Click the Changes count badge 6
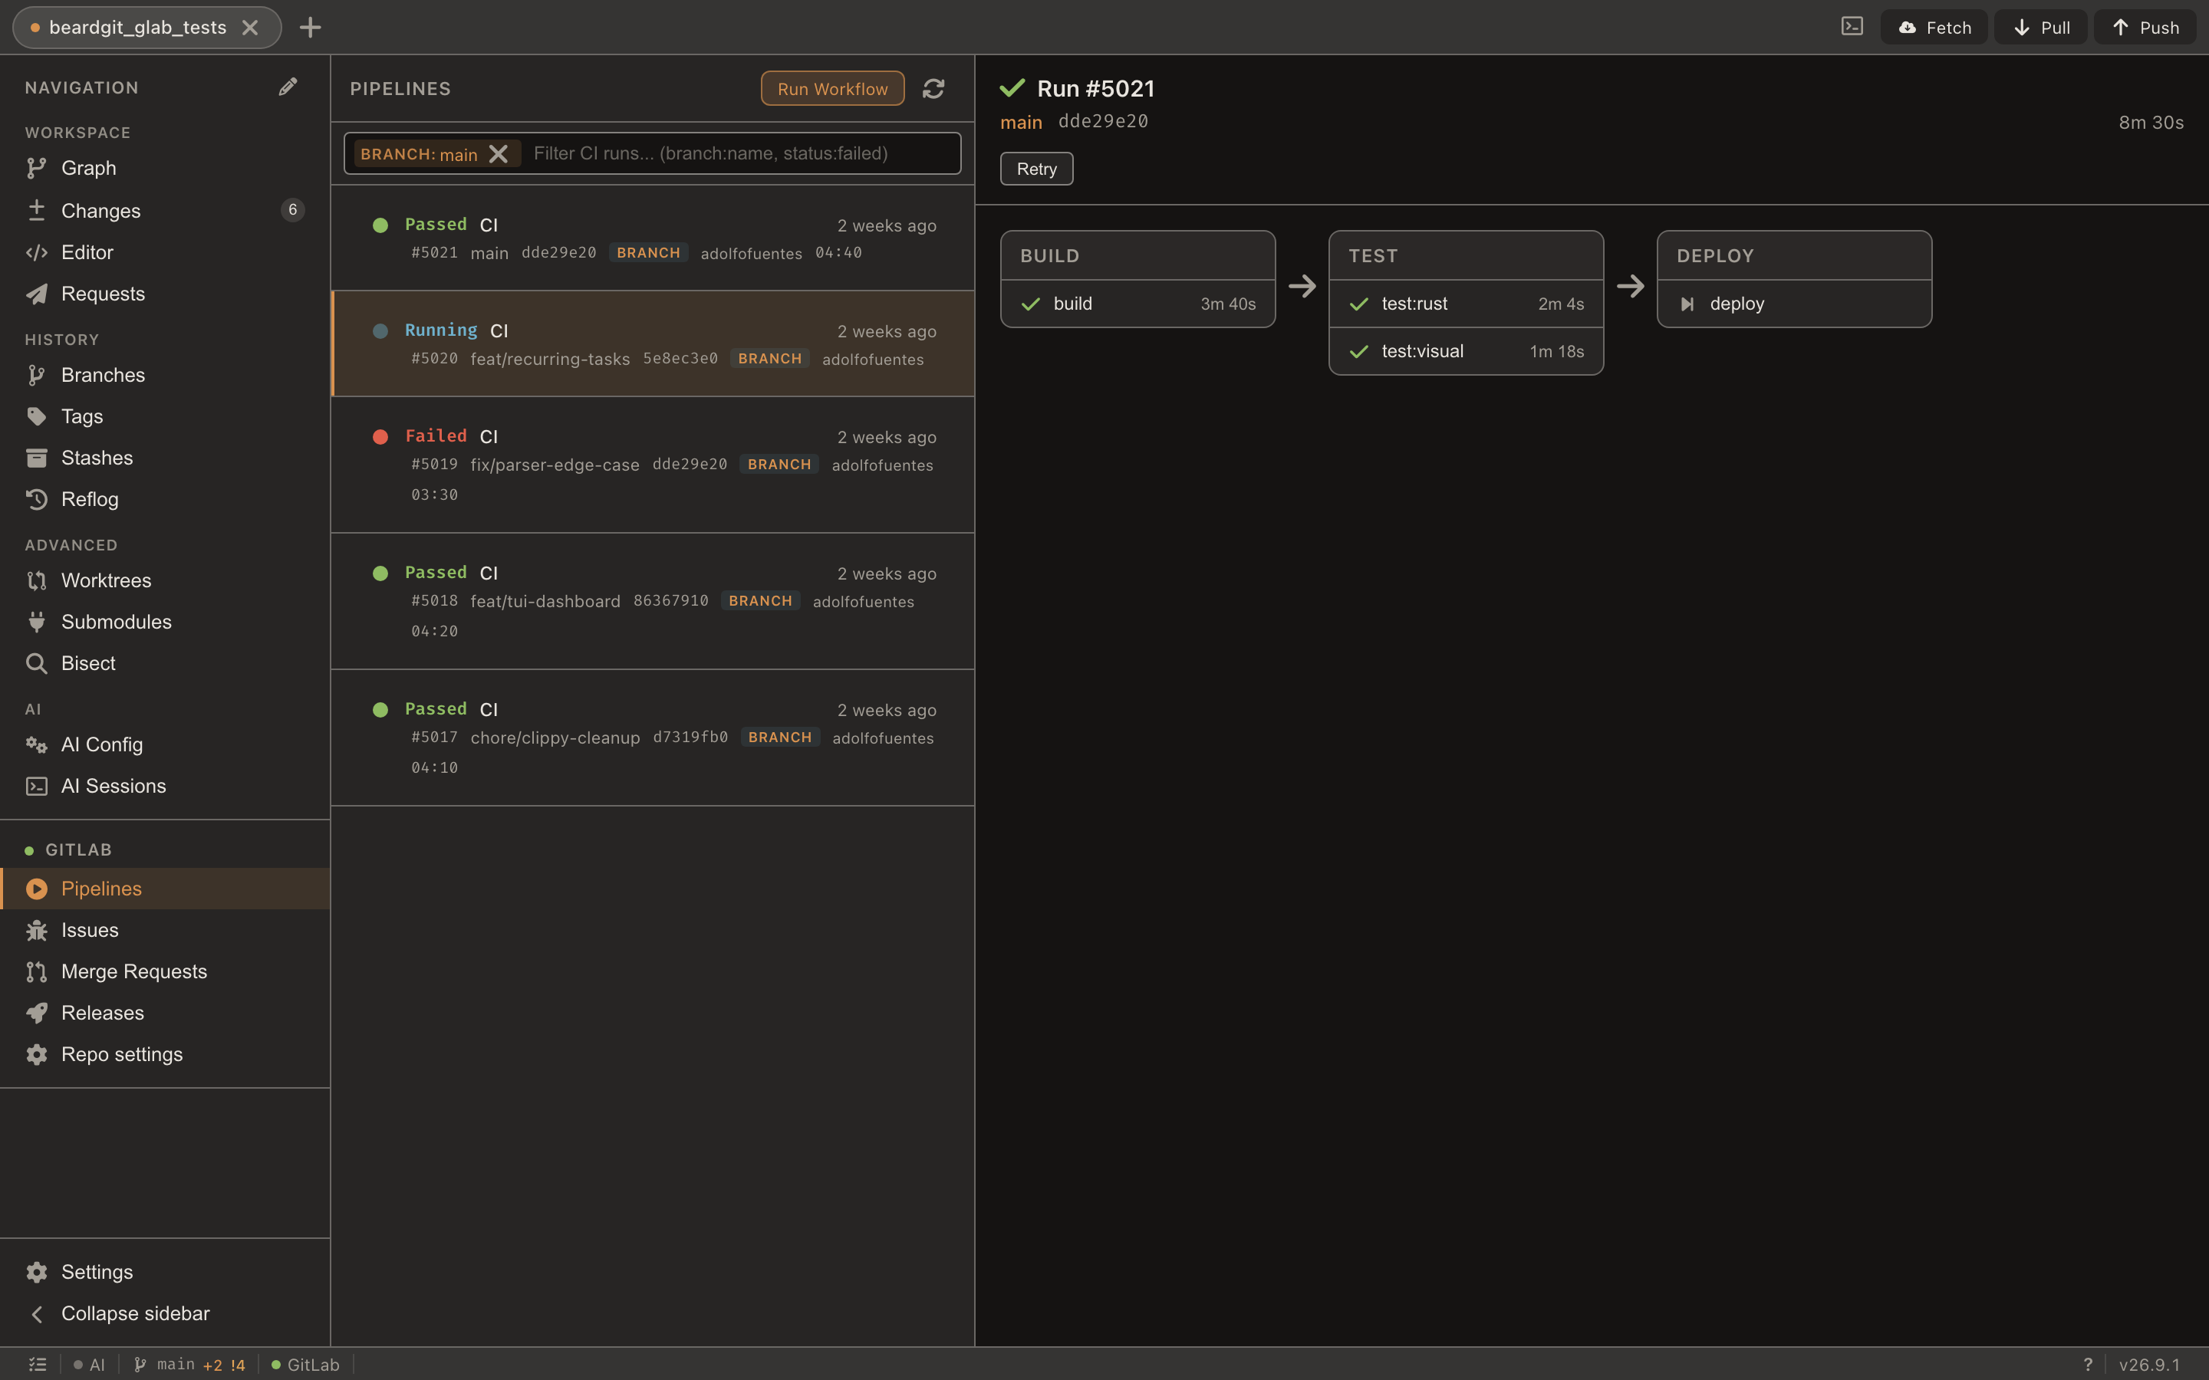The image size is (2209, 1380). (292, 210)
